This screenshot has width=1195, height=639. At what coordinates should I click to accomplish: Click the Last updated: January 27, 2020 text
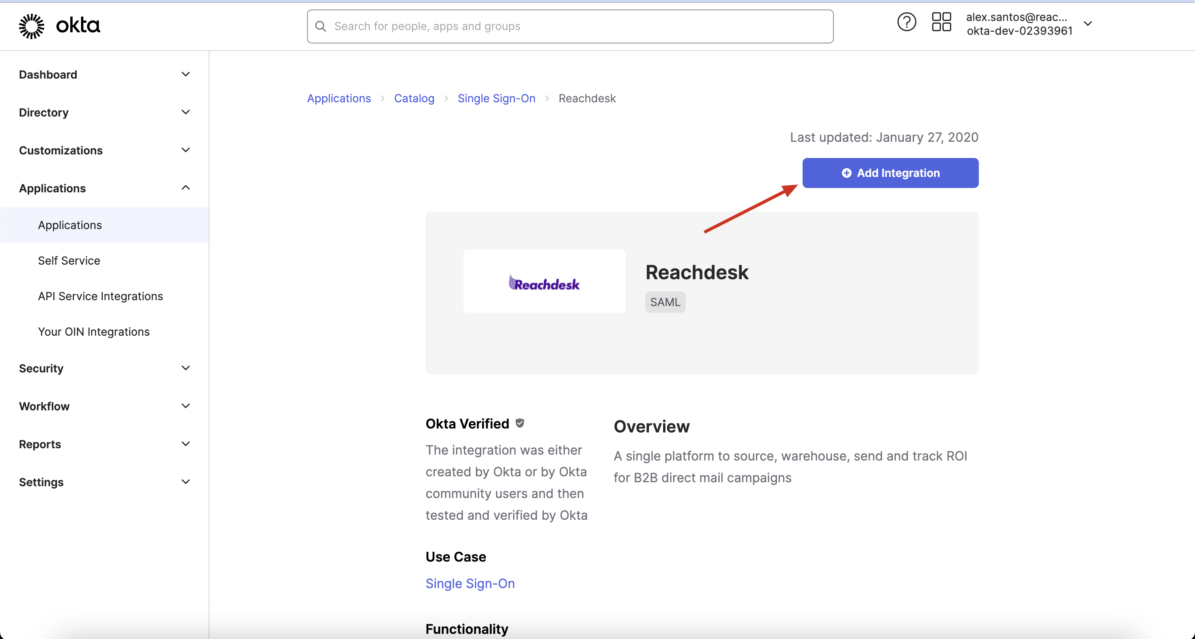[x=884, y=137]
